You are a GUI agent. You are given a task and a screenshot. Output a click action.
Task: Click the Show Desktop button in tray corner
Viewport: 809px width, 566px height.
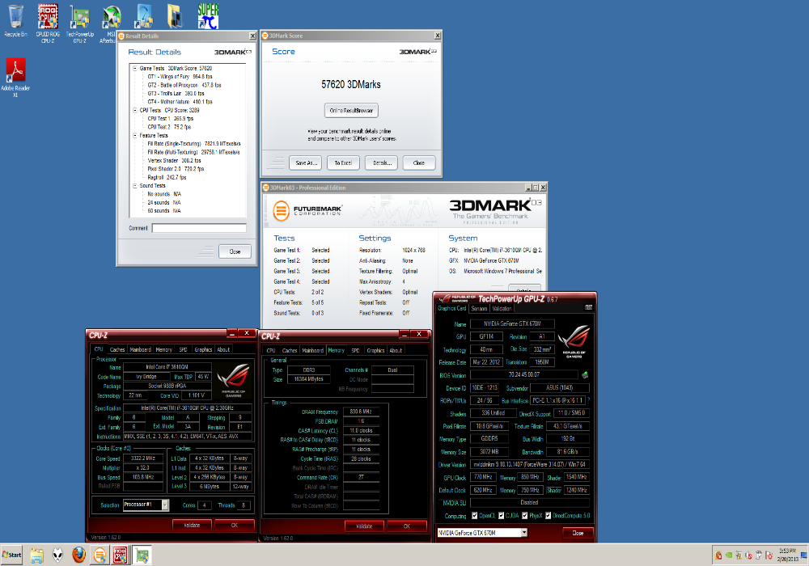(x=804, y=555)
